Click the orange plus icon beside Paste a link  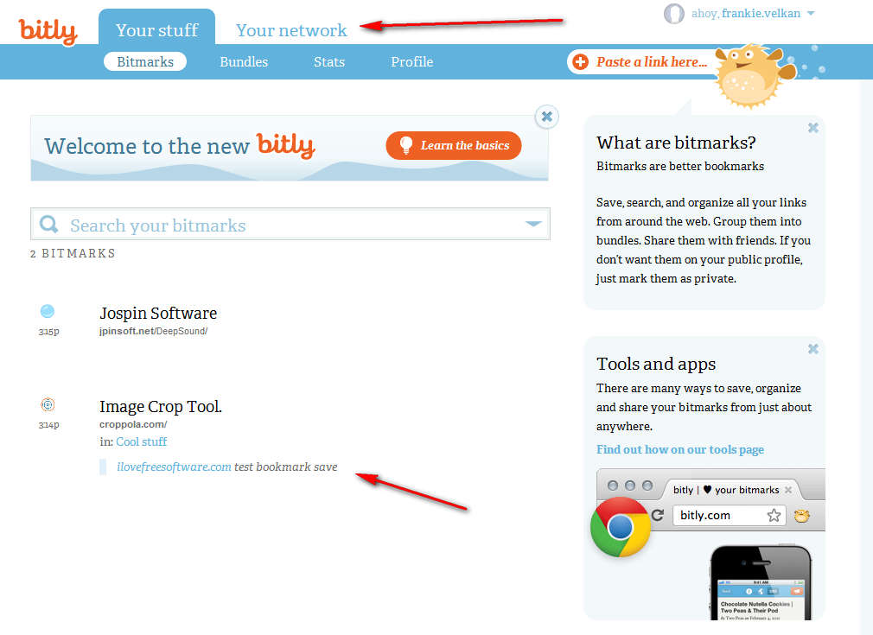(x=580, y=62)
